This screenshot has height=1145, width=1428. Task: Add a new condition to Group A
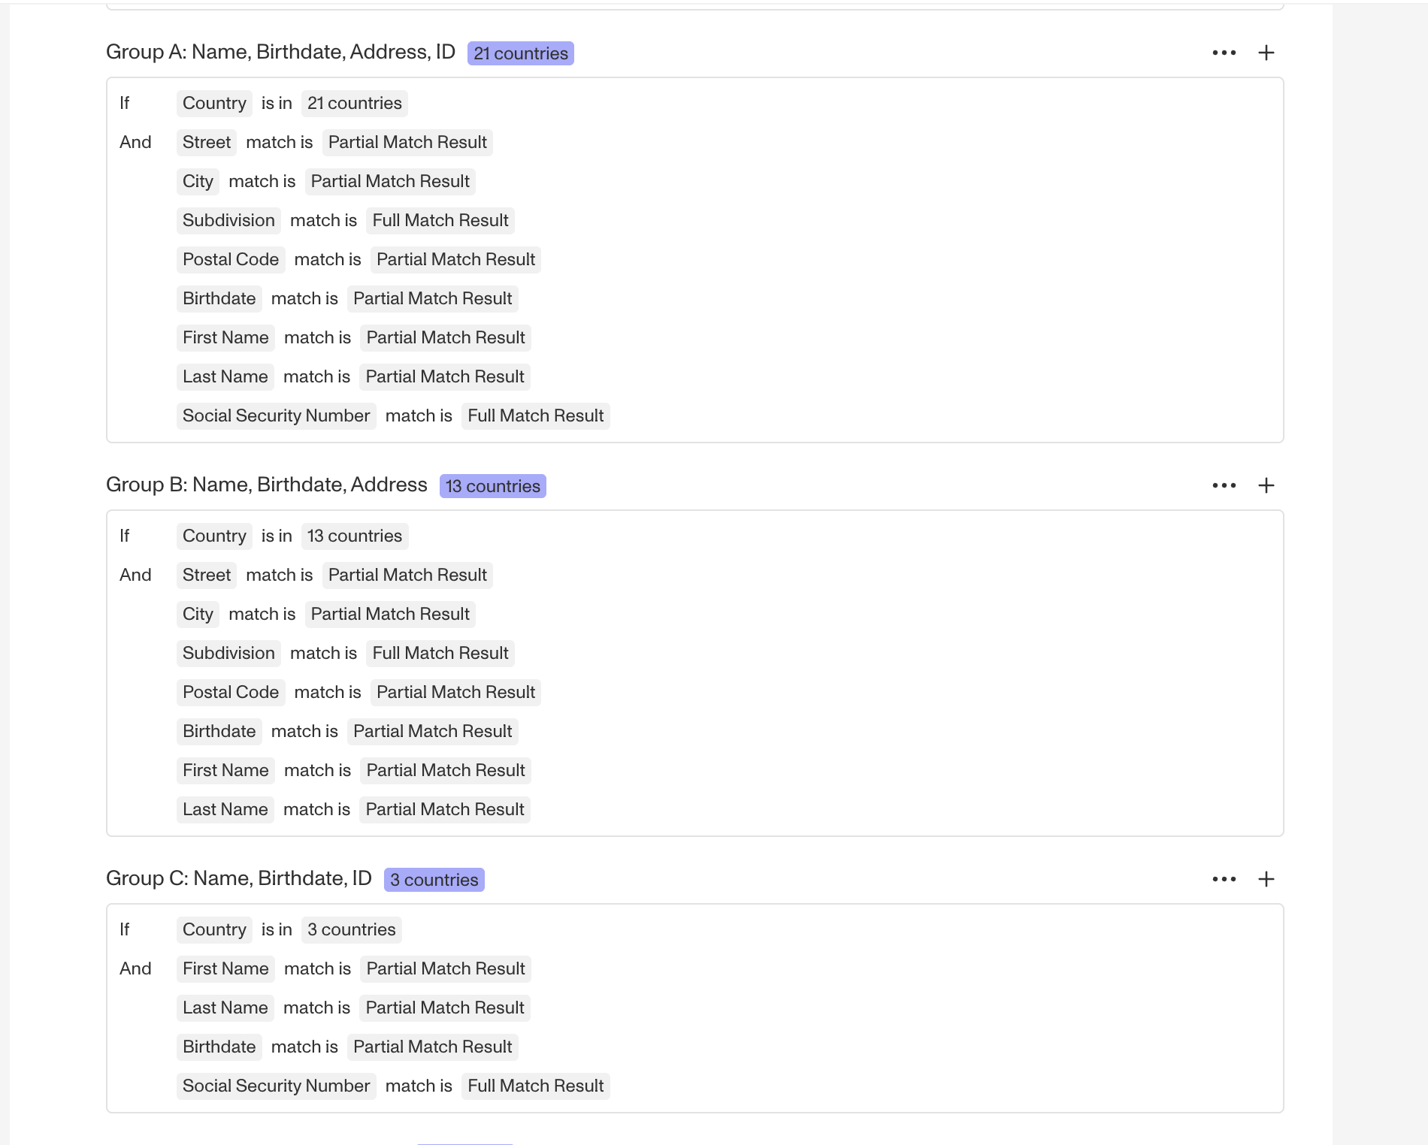point(1266,52)
